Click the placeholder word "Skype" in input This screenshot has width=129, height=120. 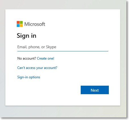51,47
